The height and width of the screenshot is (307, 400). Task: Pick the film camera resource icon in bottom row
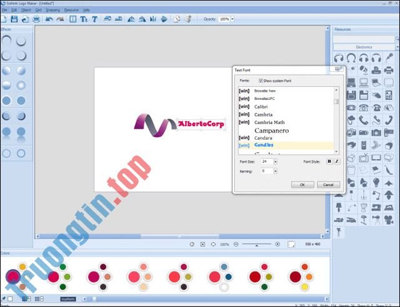point(389,220)
